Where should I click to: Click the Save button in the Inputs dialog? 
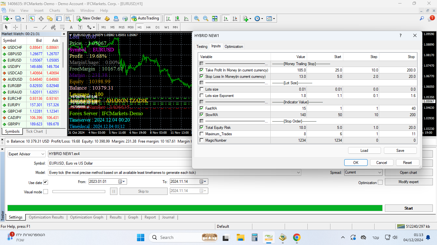[400, 151]
